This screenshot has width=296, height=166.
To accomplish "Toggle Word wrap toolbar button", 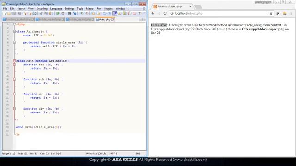I will pyautogui.click(x=105, y=13).
